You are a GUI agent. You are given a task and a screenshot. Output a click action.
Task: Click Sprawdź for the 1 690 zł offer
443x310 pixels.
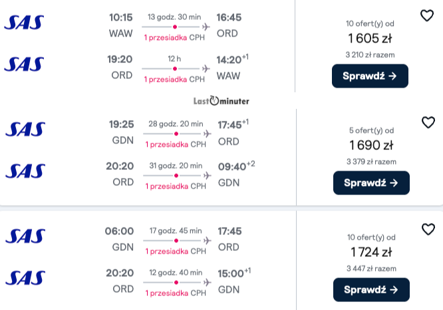371,183
